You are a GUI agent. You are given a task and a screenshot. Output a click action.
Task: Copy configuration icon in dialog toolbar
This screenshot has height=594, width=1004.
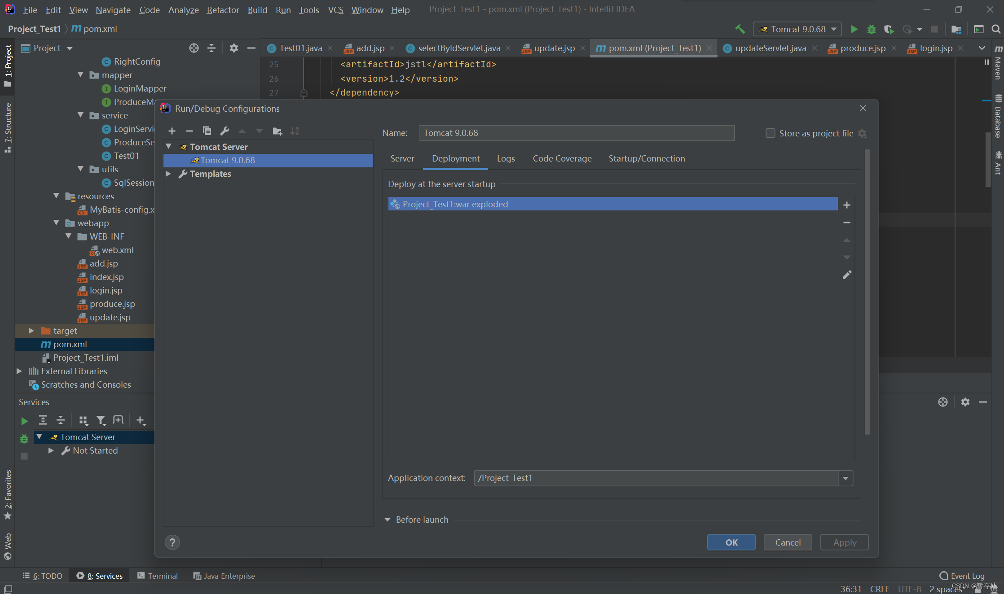tap(207, 131)
